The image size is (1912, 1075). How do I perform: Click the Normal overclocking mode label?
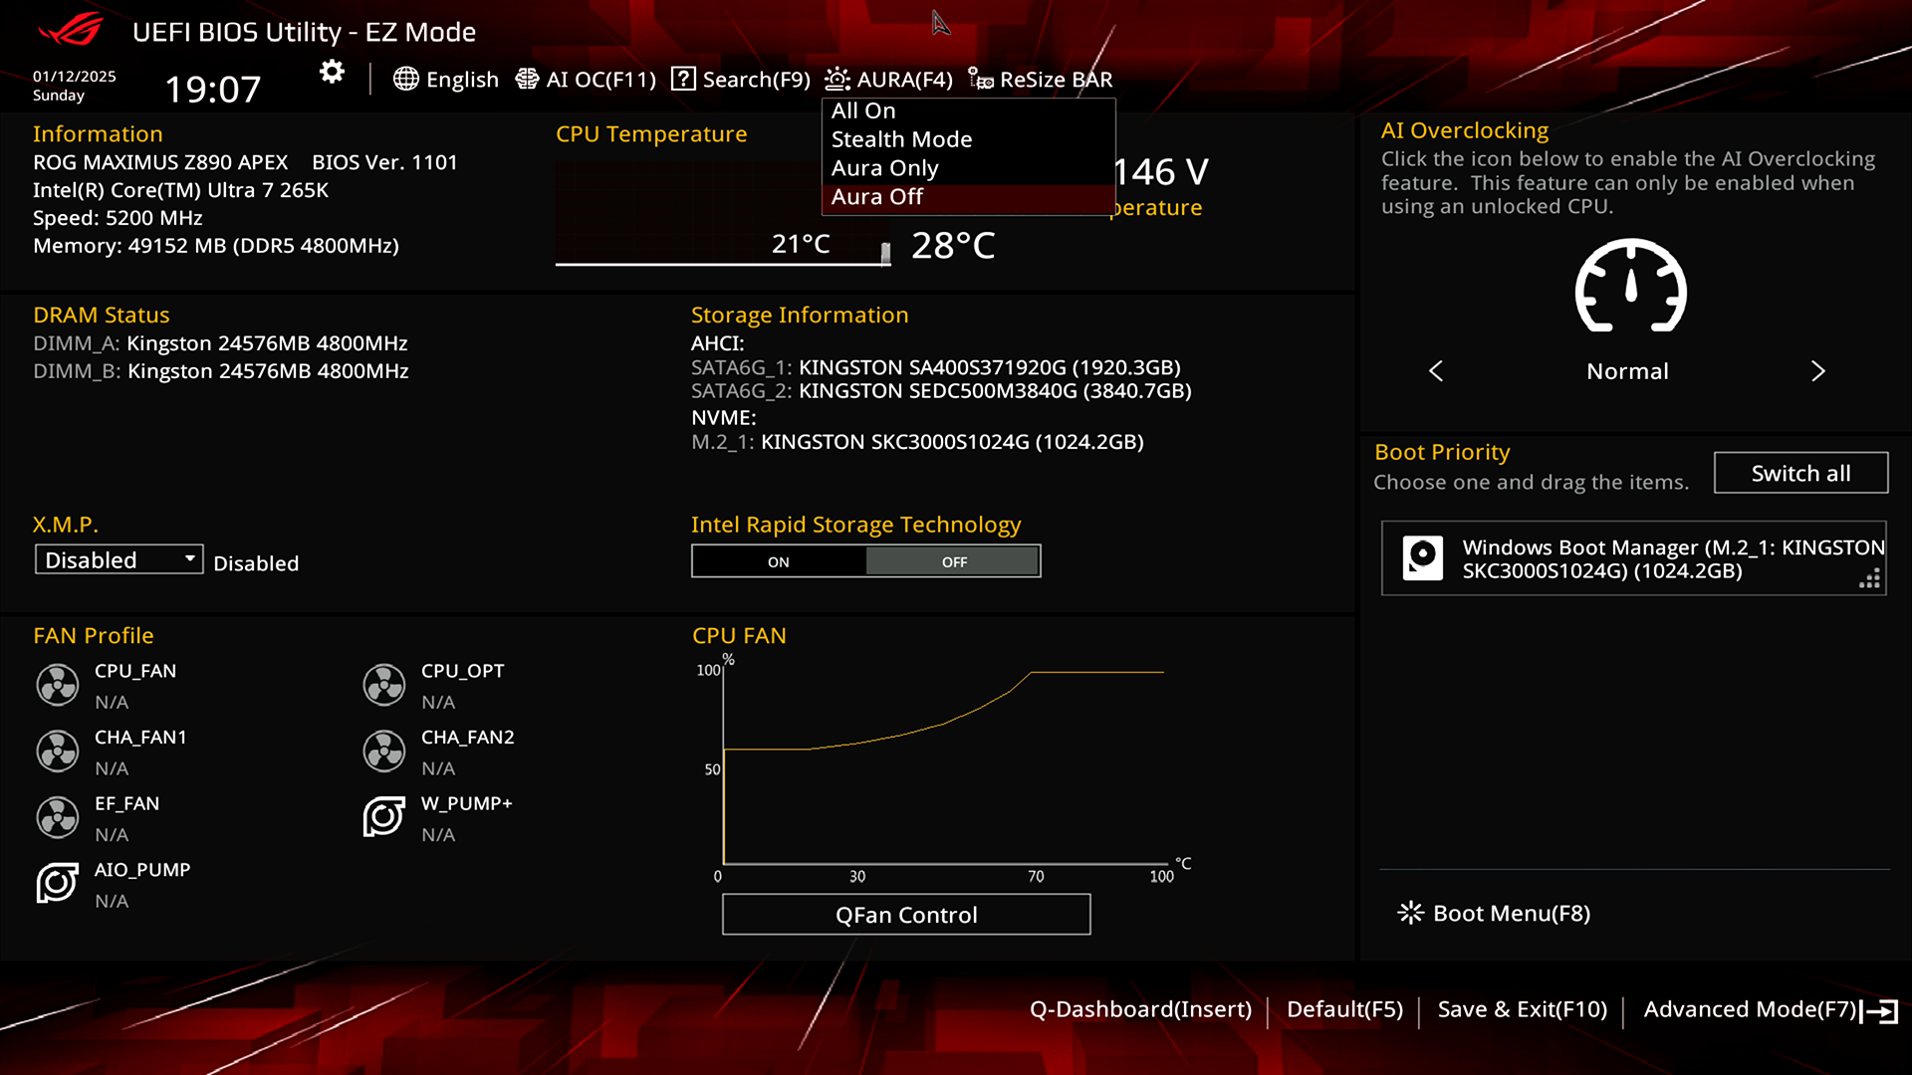coord(1627,371)
